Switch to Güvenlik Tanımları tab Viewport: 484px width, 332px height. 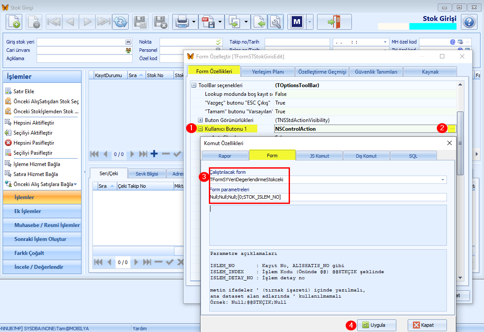(376, 71)
